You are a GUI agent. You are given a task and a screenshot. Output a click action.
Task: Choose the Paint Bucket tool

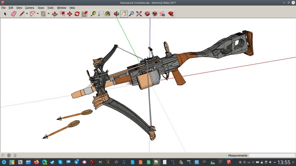108,14
